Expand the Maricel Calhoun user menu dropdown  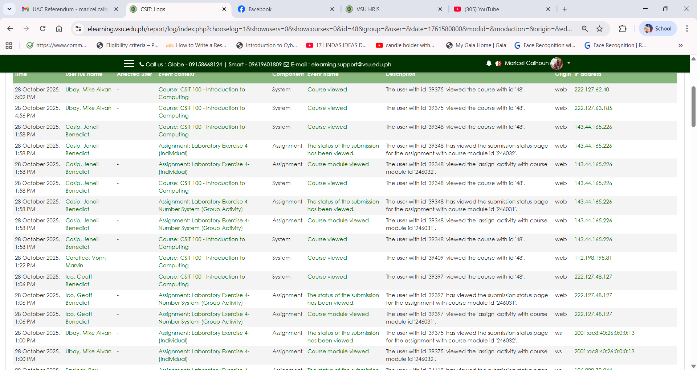coord(568,63)
